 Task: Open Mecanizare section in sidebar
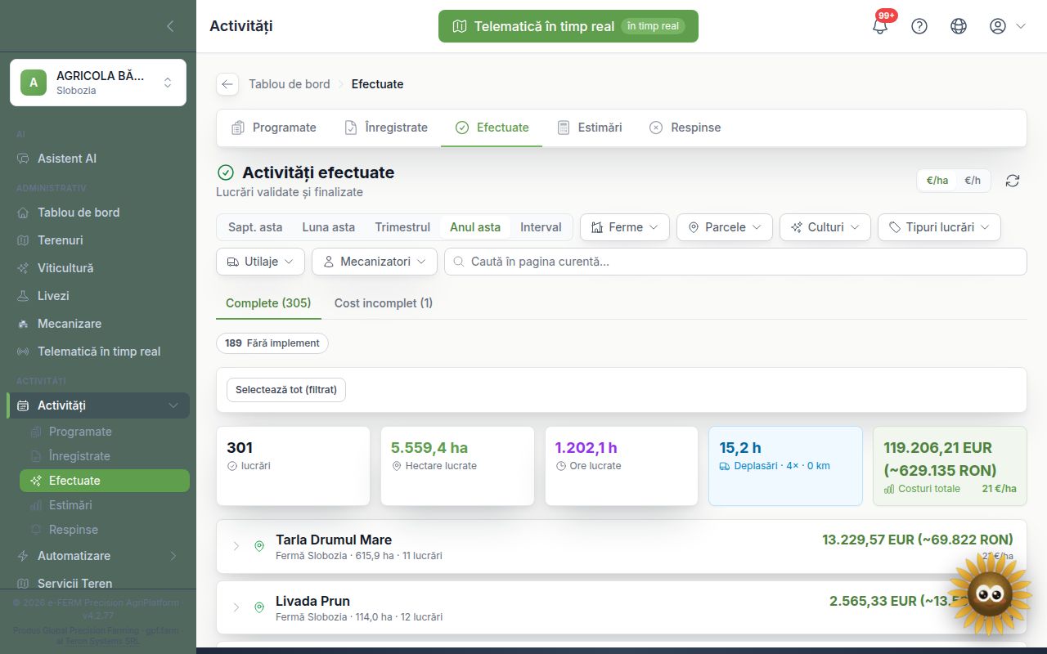[x=98, y=324]
